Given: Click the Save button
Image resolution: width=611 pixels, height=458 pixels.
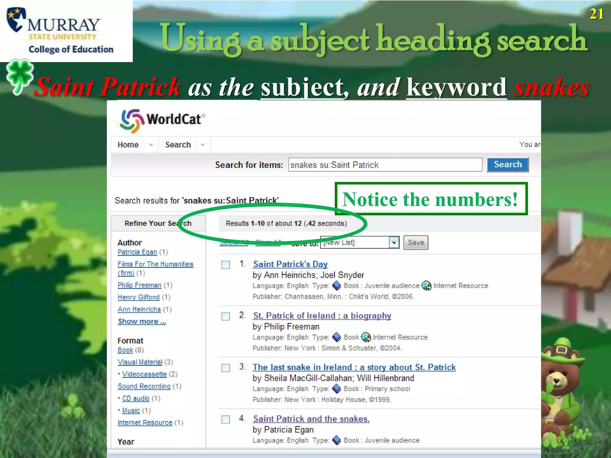Looking at the screenshot, I should point(416,242).
